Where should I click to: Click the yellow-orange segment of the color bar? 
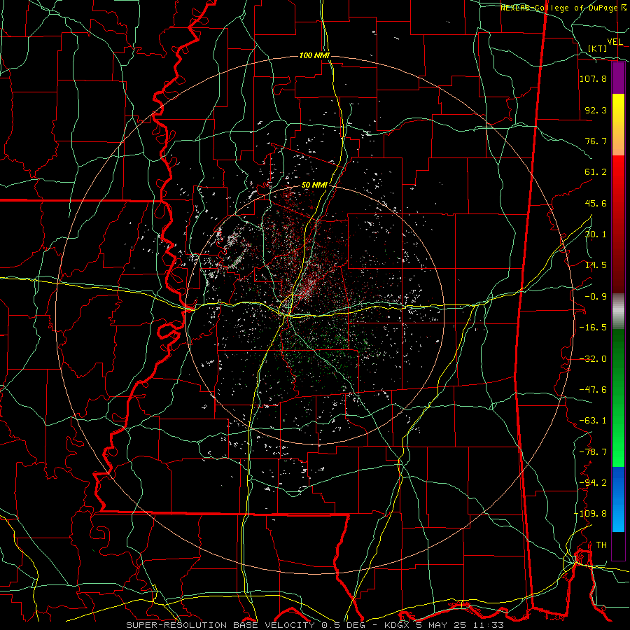(x=618, y=125)
